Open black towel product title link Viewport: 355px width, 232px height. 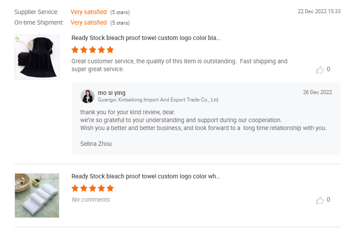(x=146, y=38)
